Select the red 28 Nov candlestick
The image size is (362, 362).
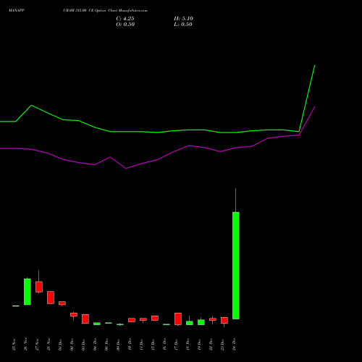51,298
